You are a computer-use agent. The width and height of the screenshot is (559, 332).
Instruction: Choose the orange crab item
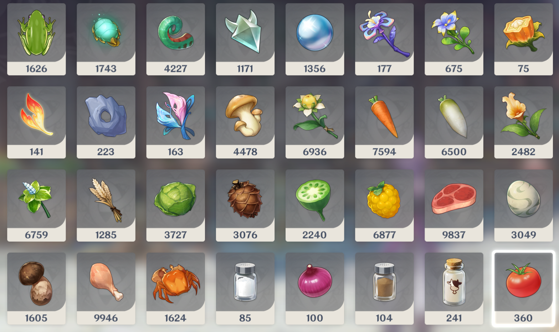click(x=175, y=288)
